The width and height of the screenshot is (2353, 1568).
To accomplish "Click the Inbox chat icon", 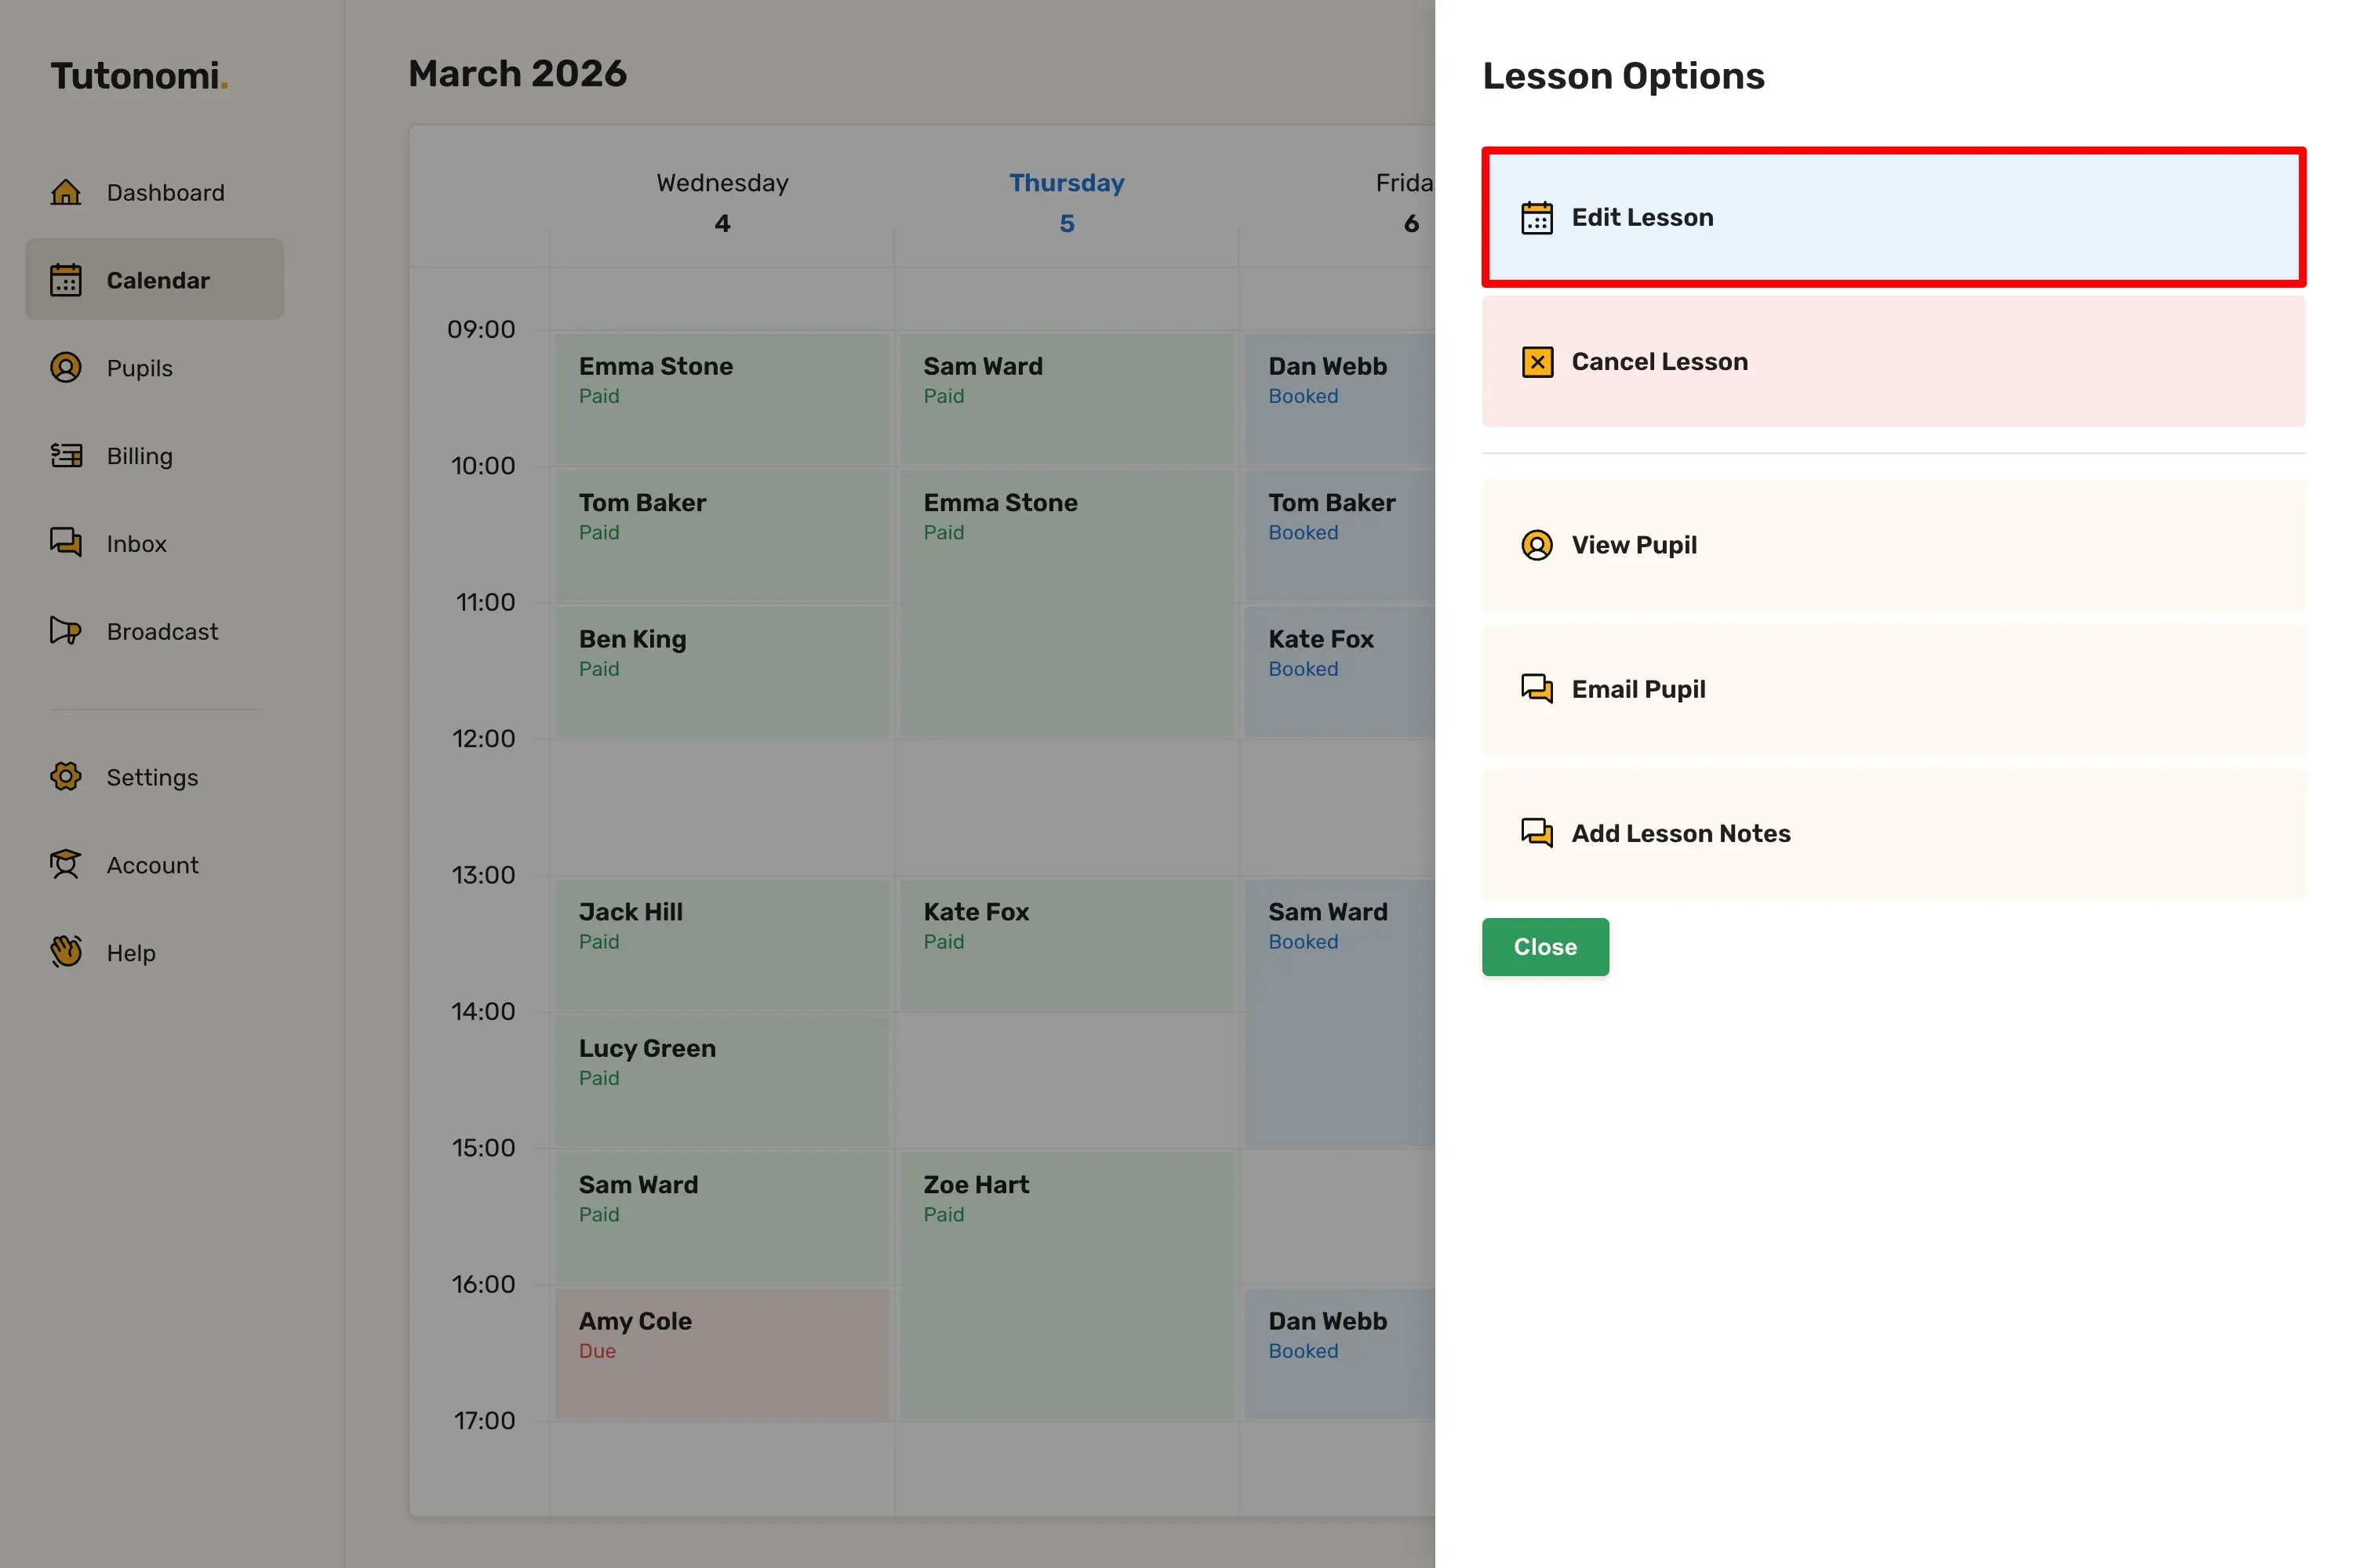I will 66,543.
